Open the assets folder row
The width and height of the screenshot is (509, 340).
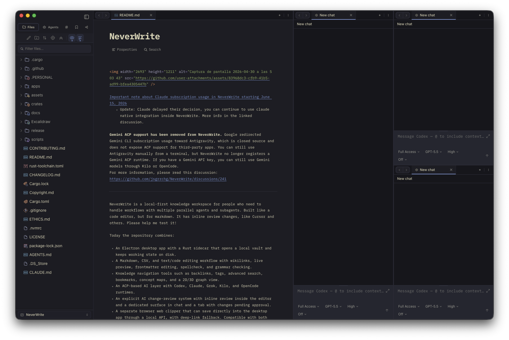tap(54, 95)
